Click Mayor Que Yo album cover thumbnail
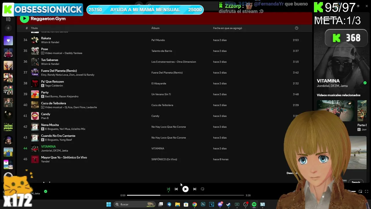Screen dimensions: 371x209 (x=35, y=159)
